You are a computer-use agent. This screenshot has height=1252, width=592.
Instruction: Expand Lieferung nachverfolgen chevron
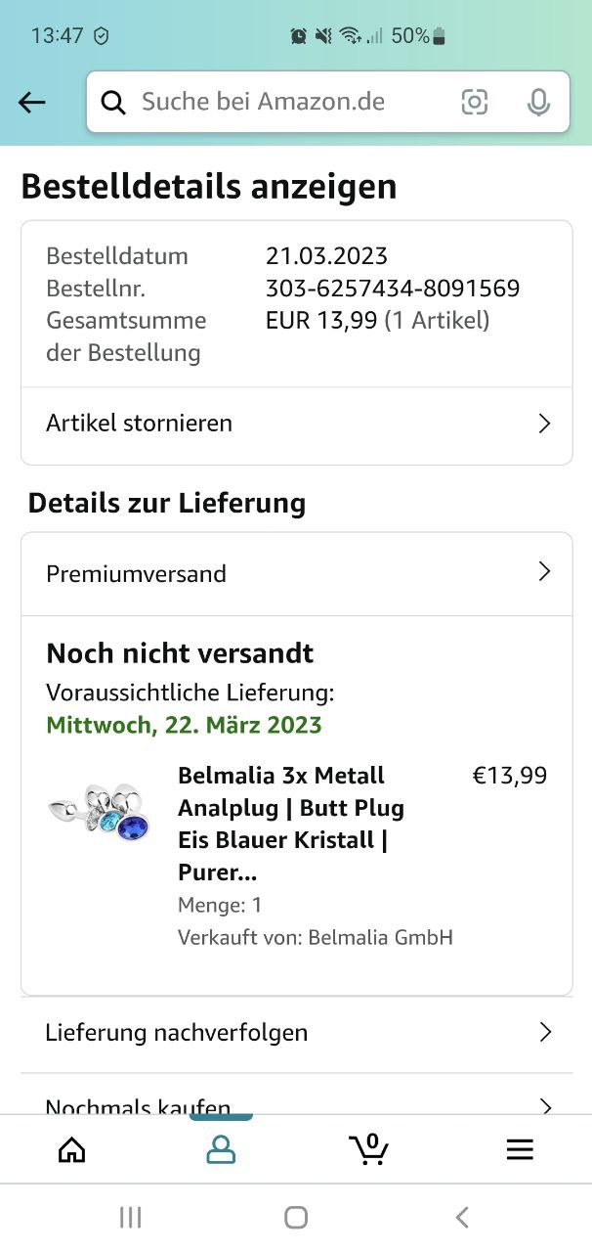[x=545, y=1032]
